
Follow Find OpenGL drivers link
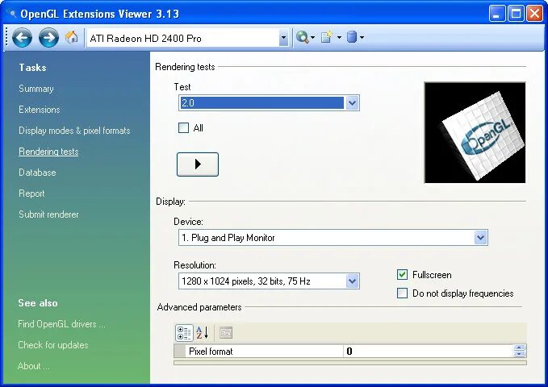pos(61,324)
